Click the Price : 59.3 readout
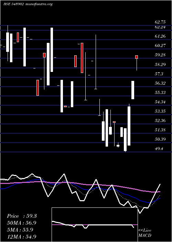Screen dimensions: 172x242 22,216
